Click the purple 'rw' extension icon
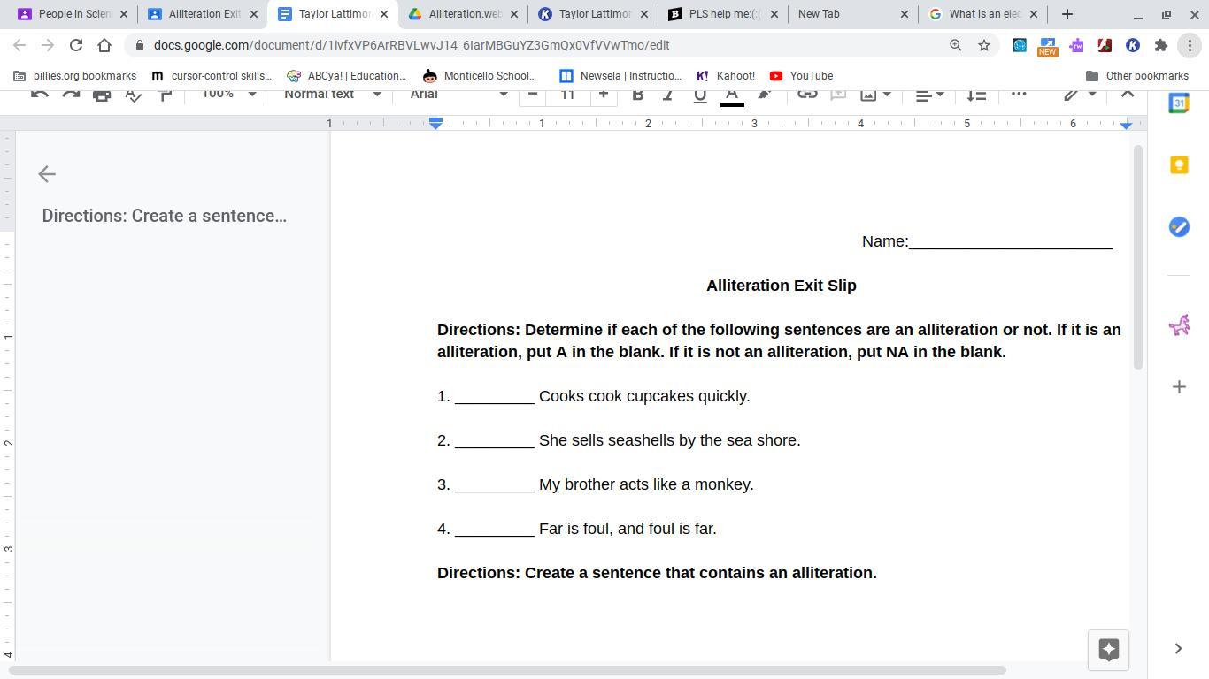 1076,45
